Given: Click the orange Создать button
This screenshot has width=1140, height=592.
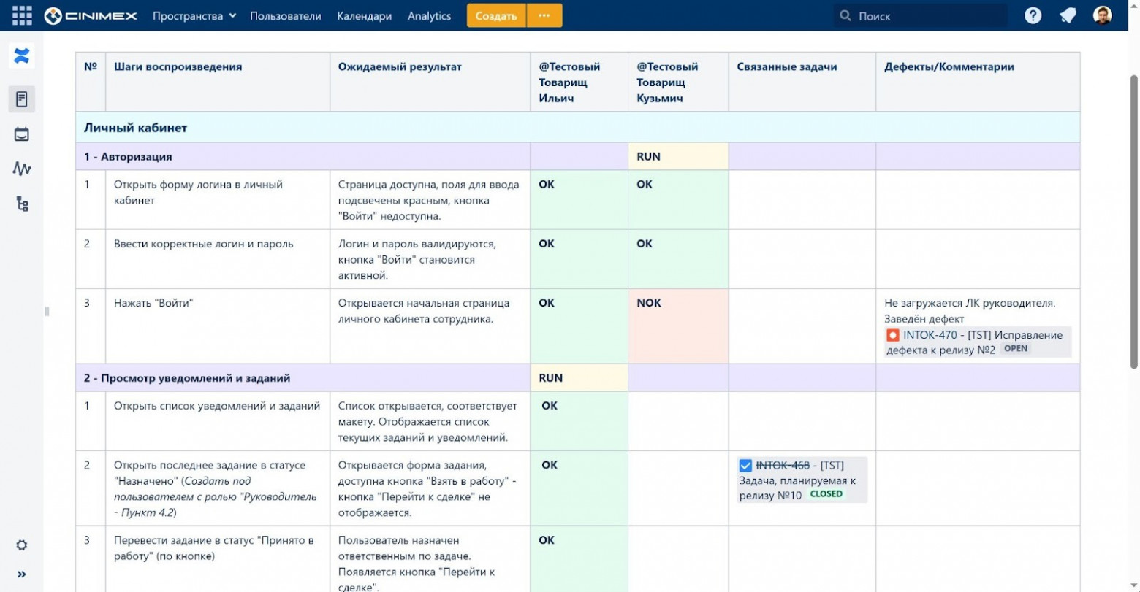Looking at the screenshot, I should click(495, 15).
